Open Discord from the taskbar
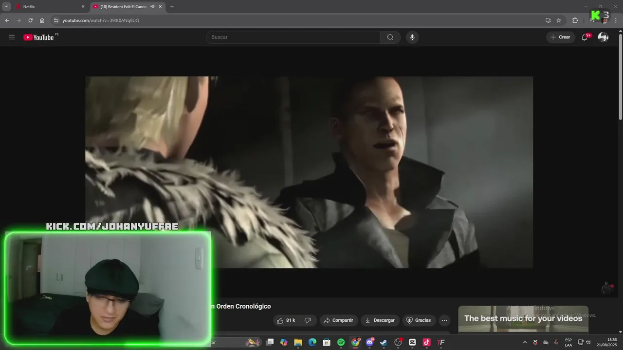The height and width of the screenshot is (350, 623). [x=370, y=342]
